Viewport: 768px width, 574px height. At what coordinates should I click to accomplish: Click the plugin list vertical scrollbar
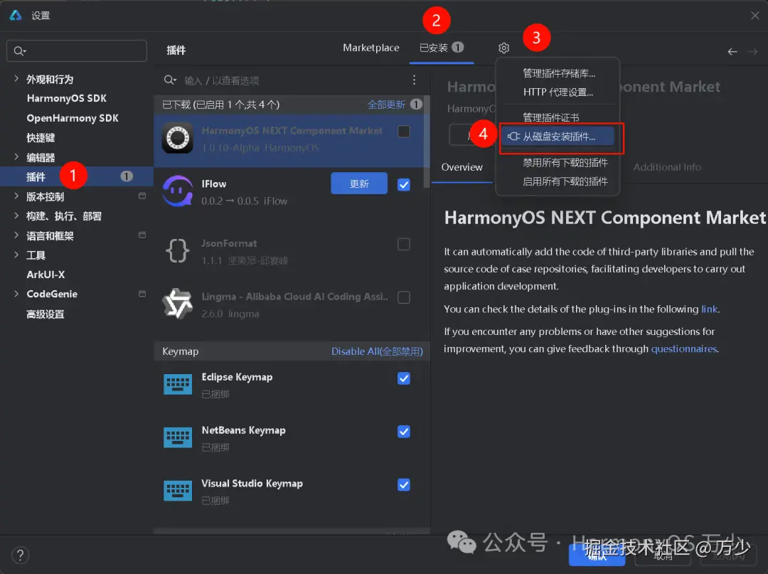[x=427, y=142]
